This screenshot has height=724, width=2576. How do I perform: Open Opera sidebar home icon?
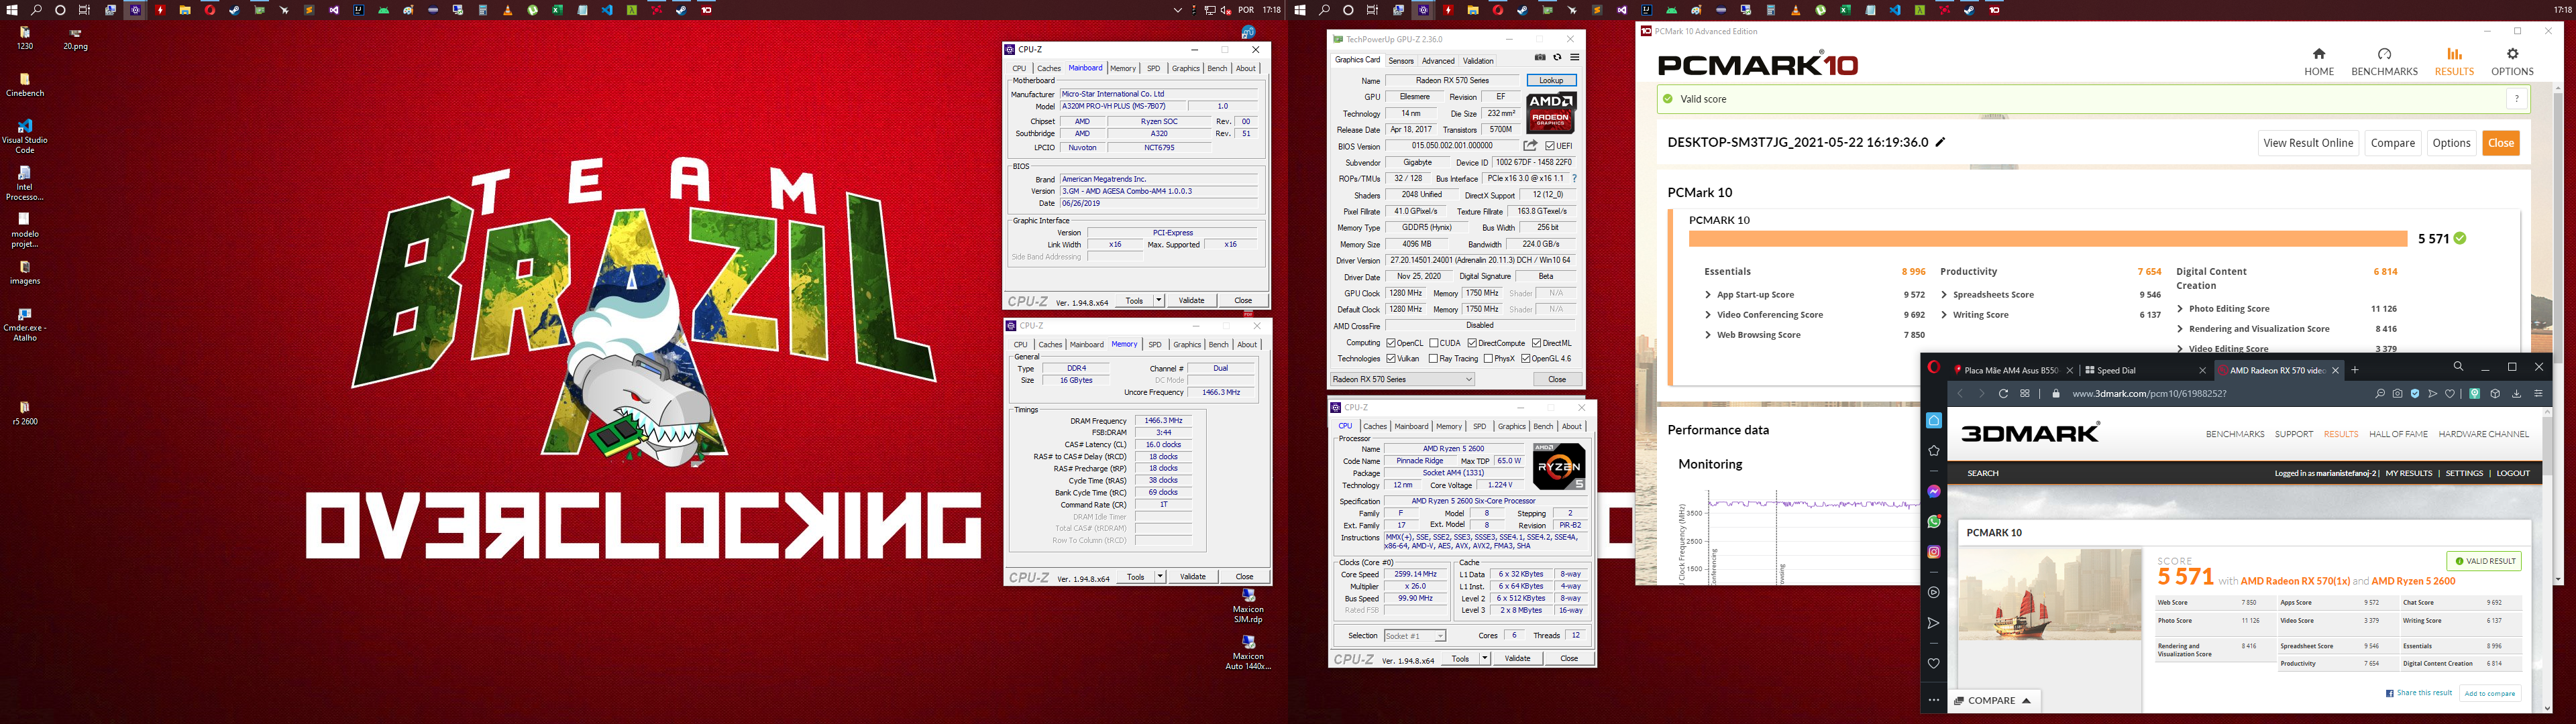click(1934, 421)
